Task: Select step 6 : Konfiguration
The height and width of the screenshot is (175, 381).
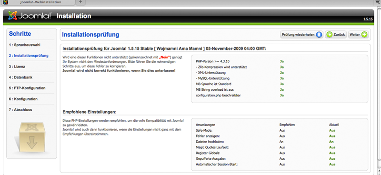Action: point(23,99)
